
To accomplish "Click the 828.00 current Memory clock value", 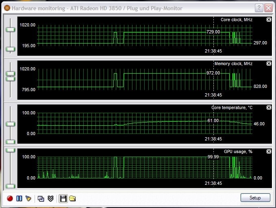I will [260, 86].
